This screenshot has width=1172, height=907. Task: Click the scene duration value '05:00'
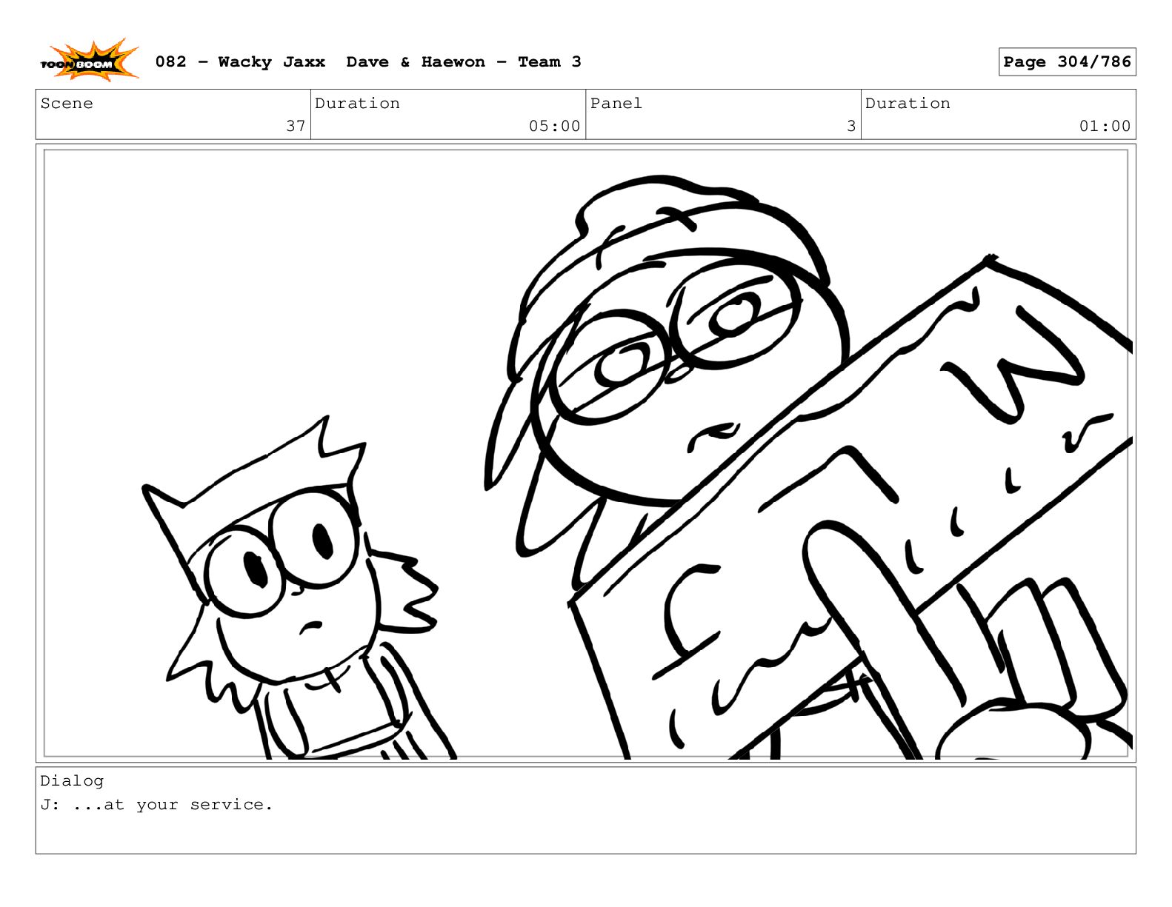554,126
